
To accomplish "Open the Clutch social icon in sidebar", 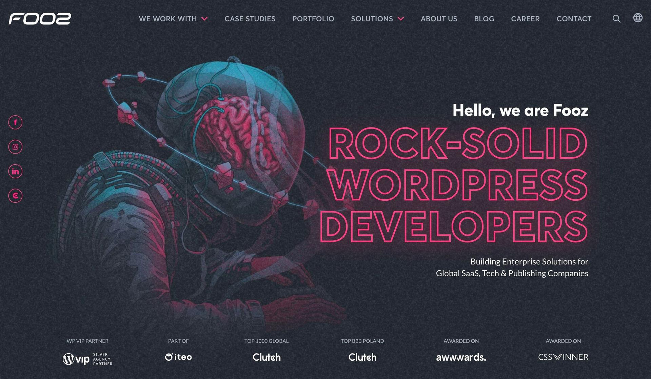I will pyautogui.click(x=15, y=196).
